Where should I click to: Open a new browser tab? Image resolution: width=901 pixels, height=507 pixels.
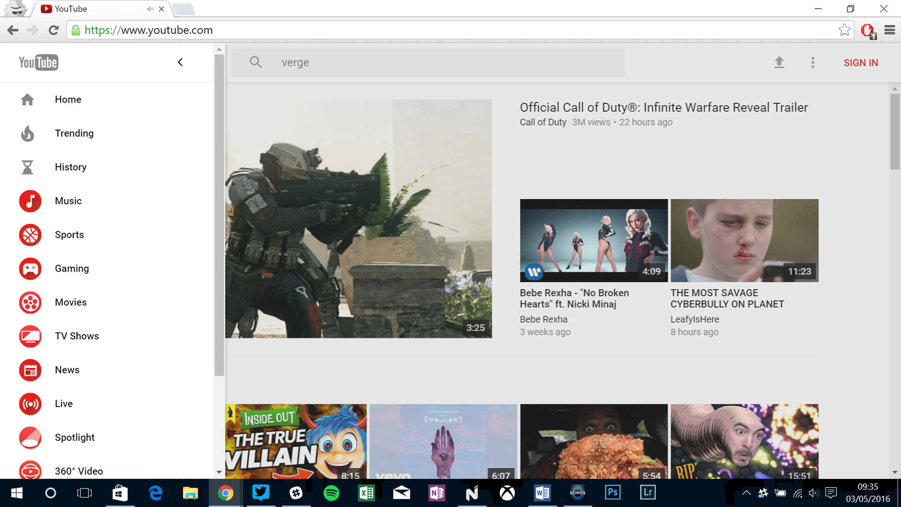coord(184,9)
